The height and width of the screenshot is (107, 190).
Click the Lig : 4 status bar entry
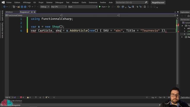(x=154, y=97)
